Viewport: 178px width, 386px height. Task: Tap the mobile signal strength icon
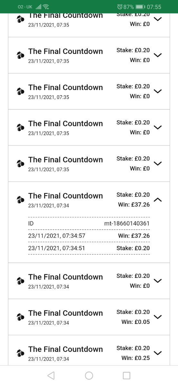pos(39,7)
